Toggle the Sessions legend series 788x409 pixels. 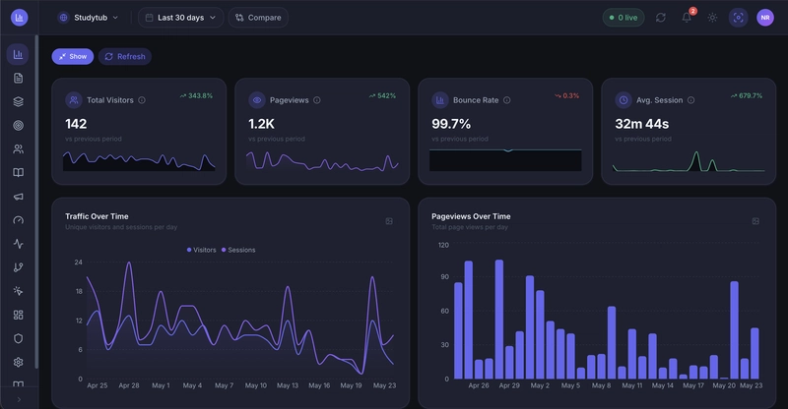click(238, 250)
